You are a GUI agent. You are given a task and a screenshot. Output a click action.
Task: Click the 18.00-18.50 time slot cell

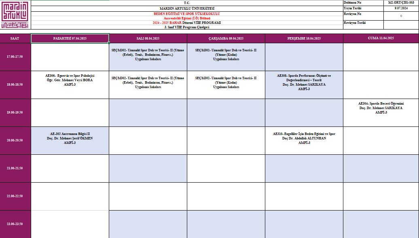click(15, 85)
